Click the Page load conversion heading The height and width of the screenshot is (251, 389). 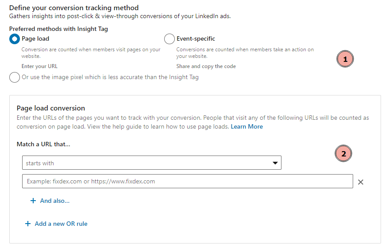[x=51, y=108]
